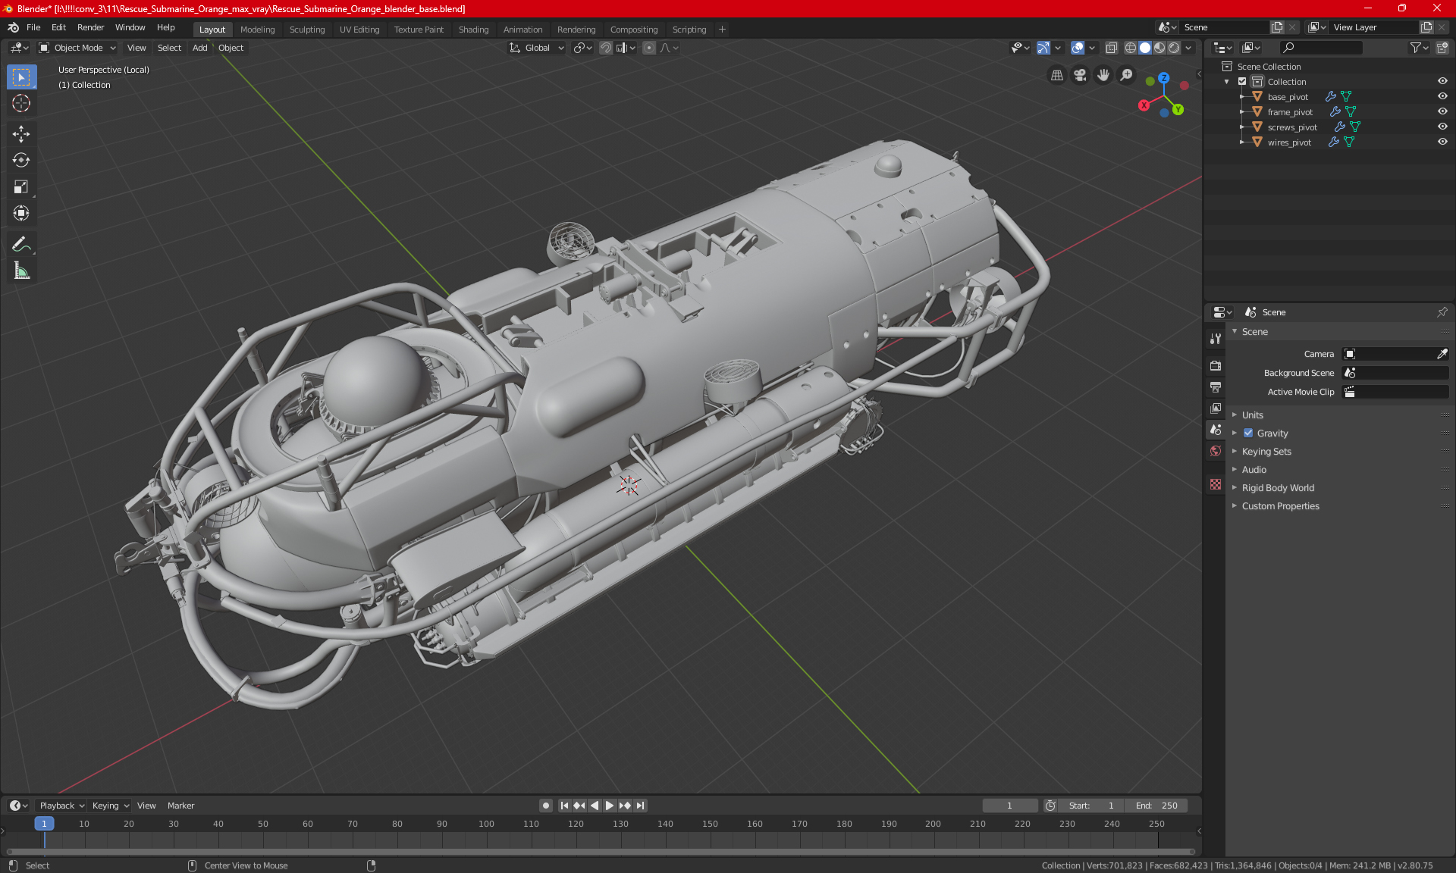Viewport: 1456px width, 873px height.
Task: Activate the Annotate pencil tool
Action: click(21, 244)
